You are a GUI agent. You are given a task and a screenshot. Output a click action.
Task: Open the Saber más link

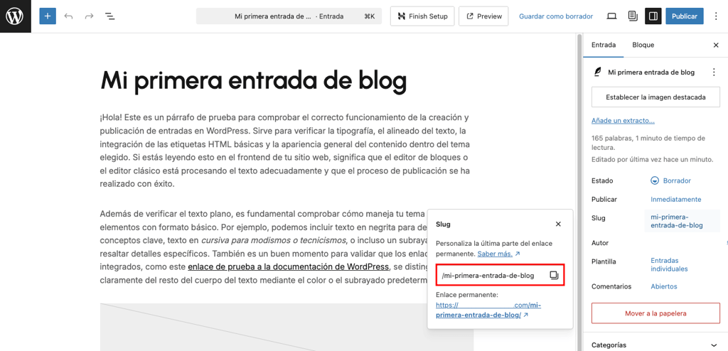point(498,254)
